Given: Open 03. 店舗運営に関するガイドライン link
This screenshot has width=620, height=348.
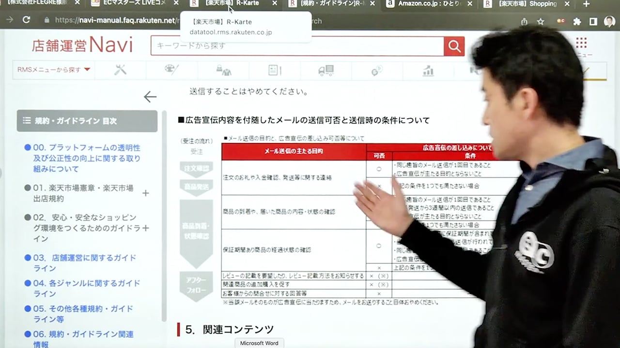Looking at the screenshot, I should (85, 263).
